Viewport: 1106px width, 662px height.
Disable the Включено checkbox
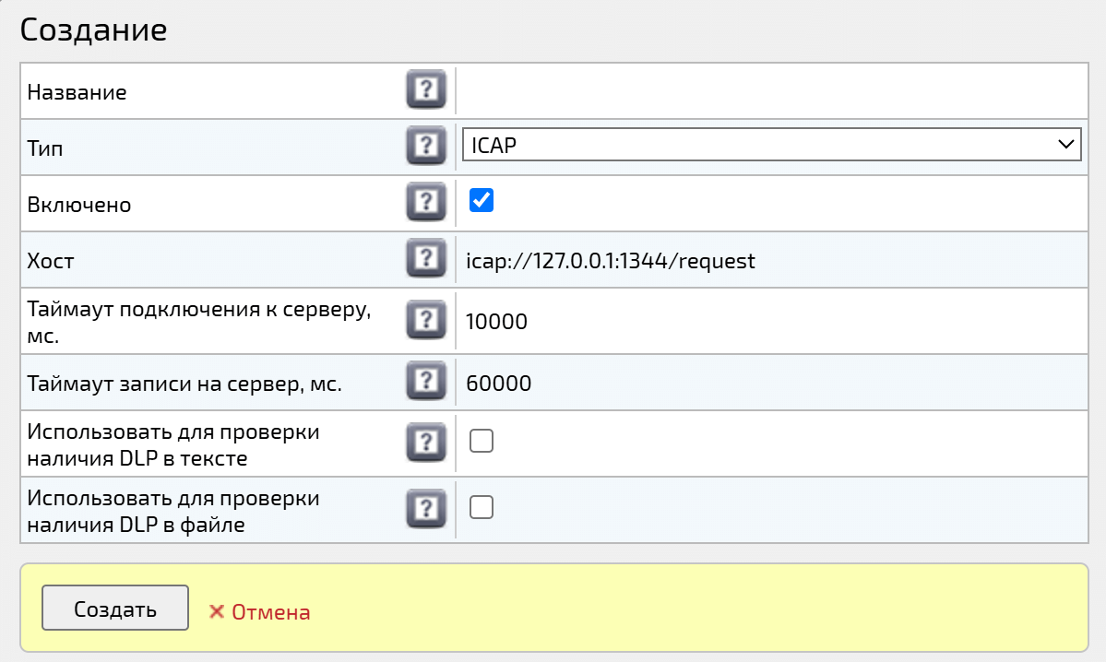pos(481,201)
